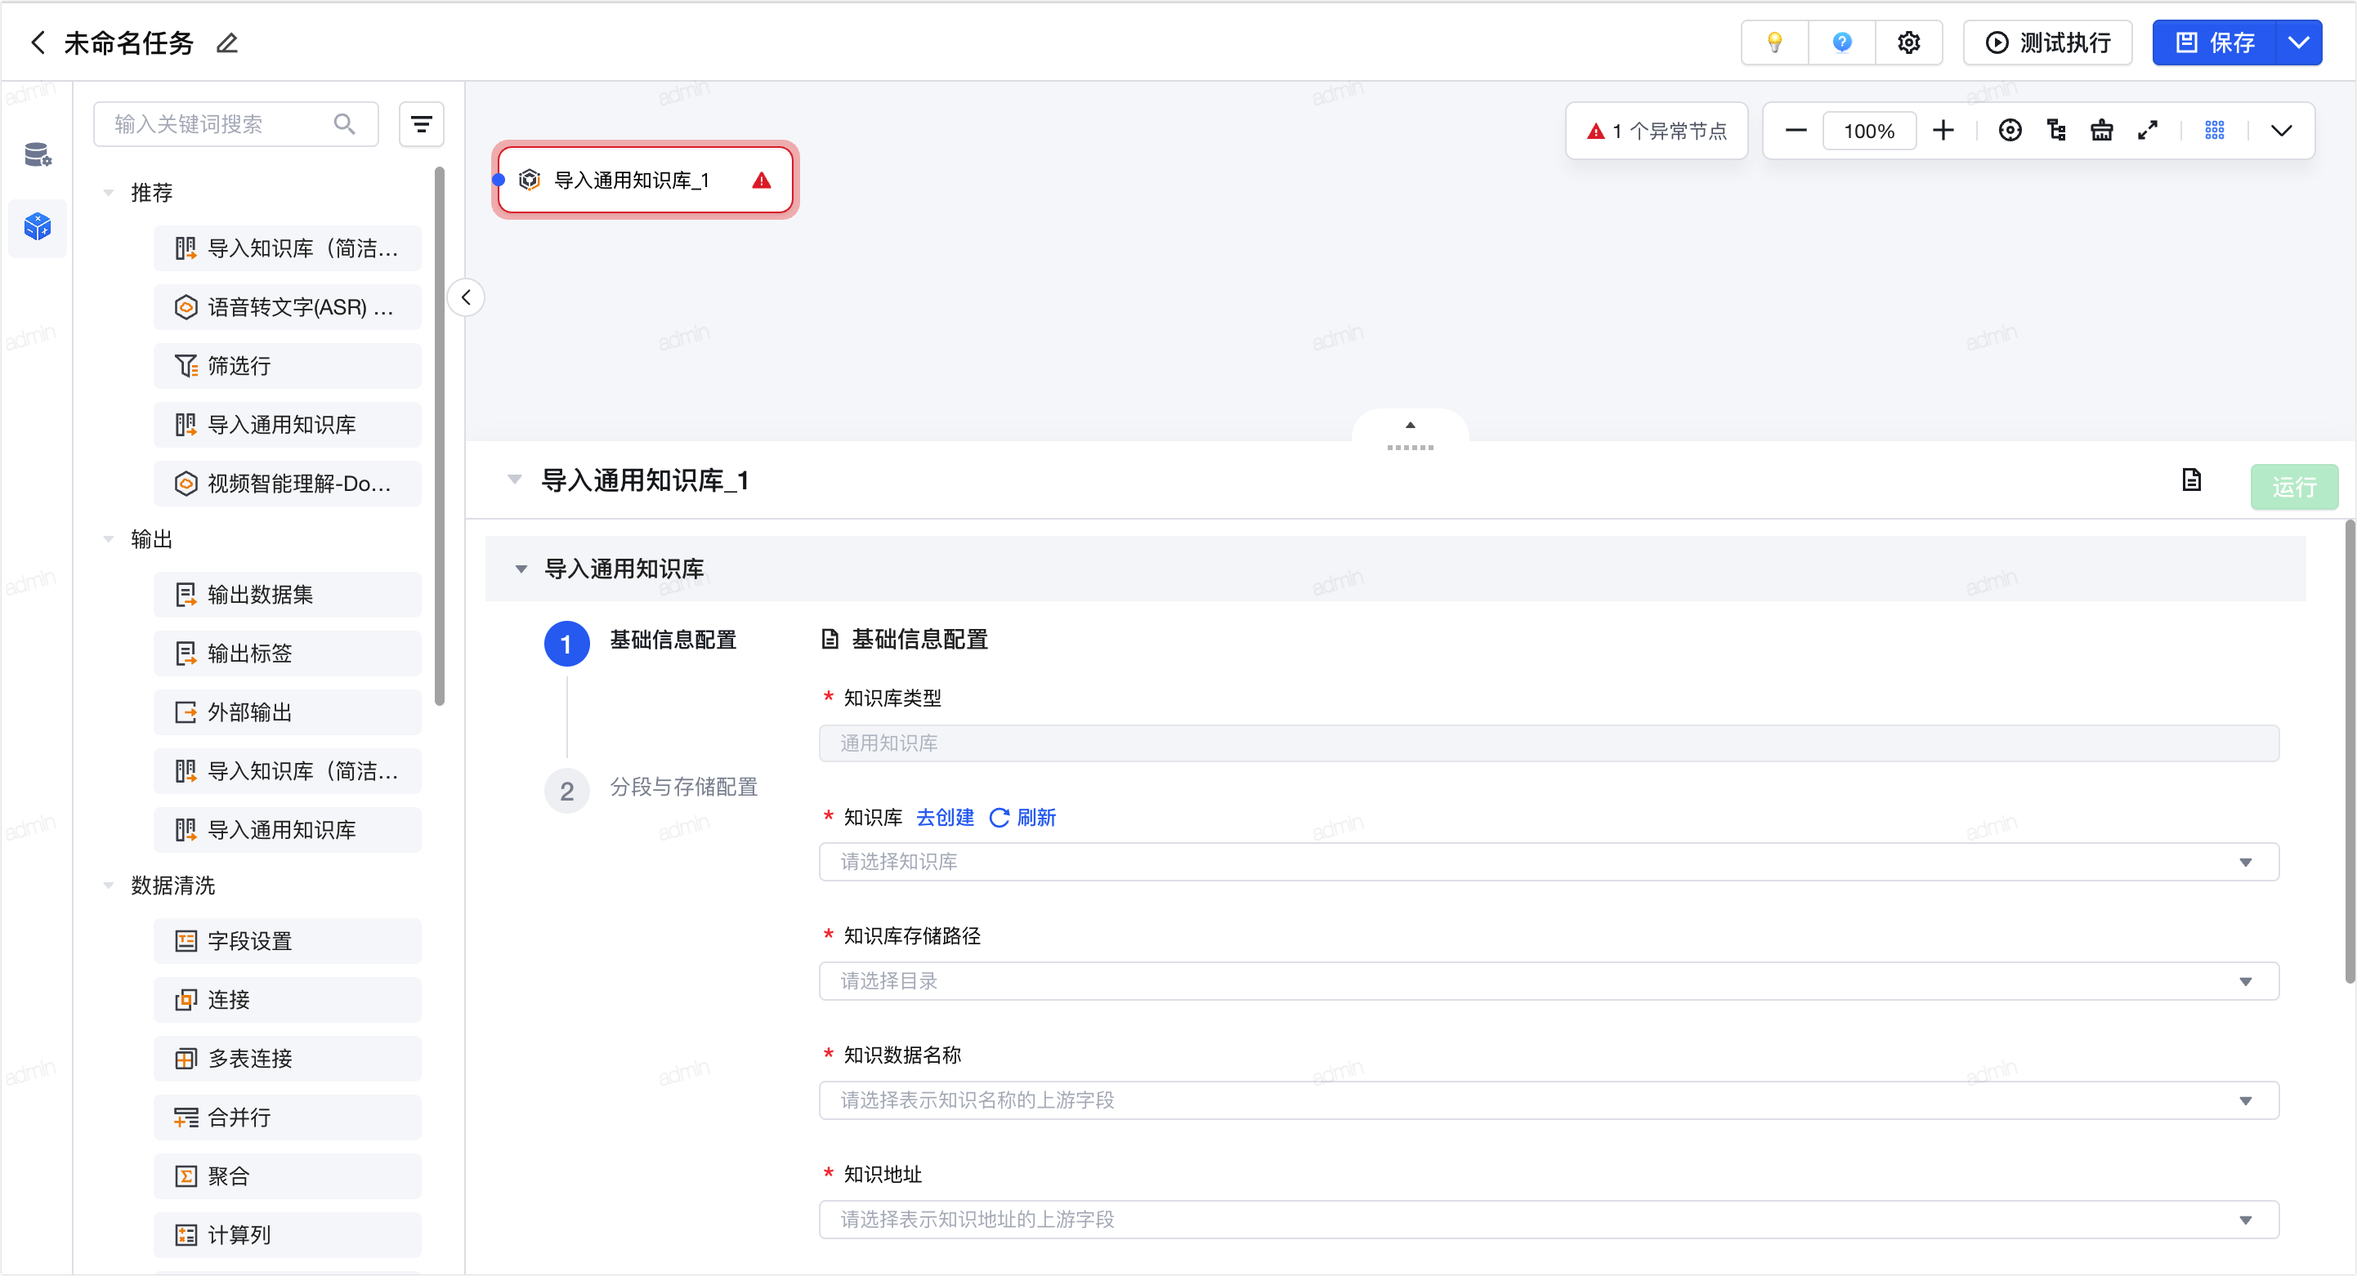The height and width of the screenshot is (1276, 2357).
Task: Click the auto layout tree icon
Action: [2057, 130]
